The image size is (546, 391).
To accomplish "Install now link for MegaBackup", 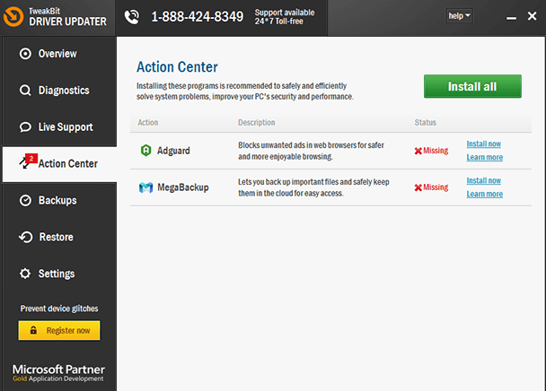I will [484, 181].
